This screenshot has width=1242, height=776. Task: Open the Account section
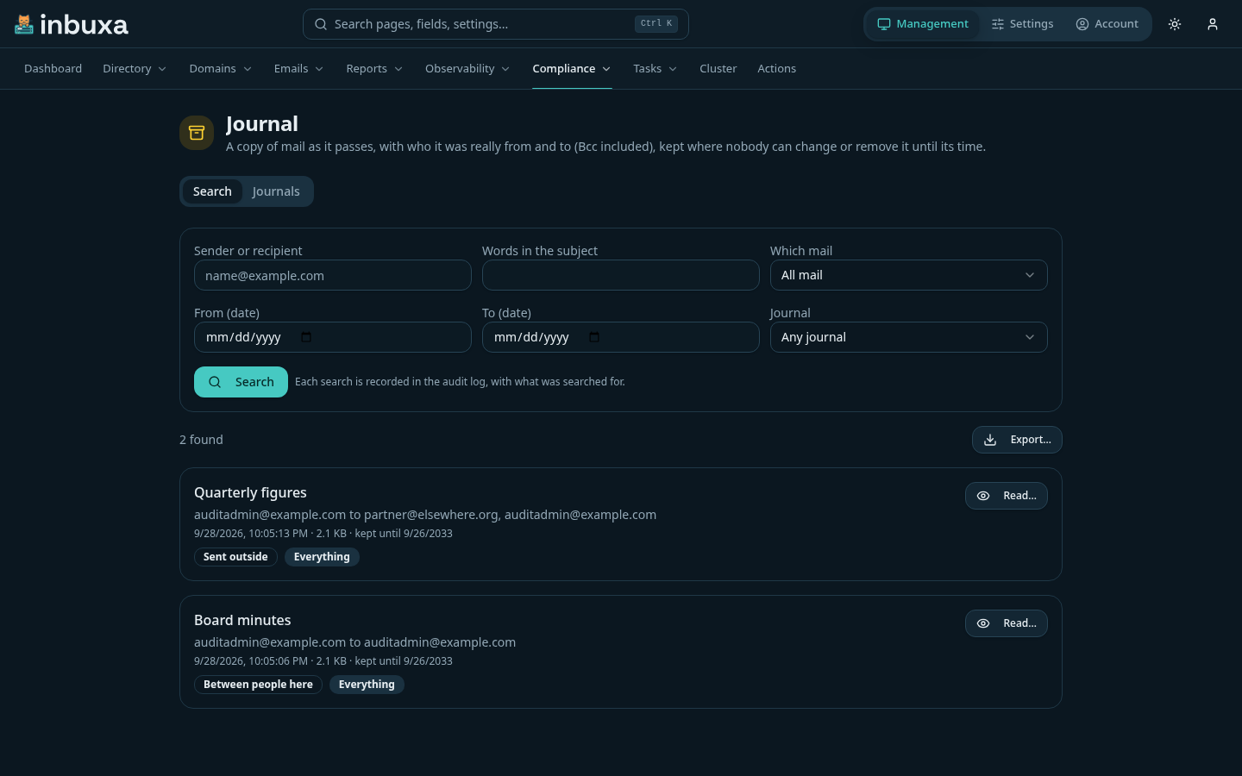click(x=1107, y=24)
